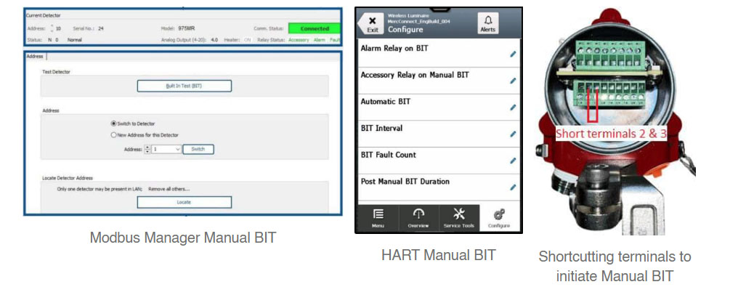Click the Built In Test (BIT) button
The image size is (738, 295).
(184, 86)
